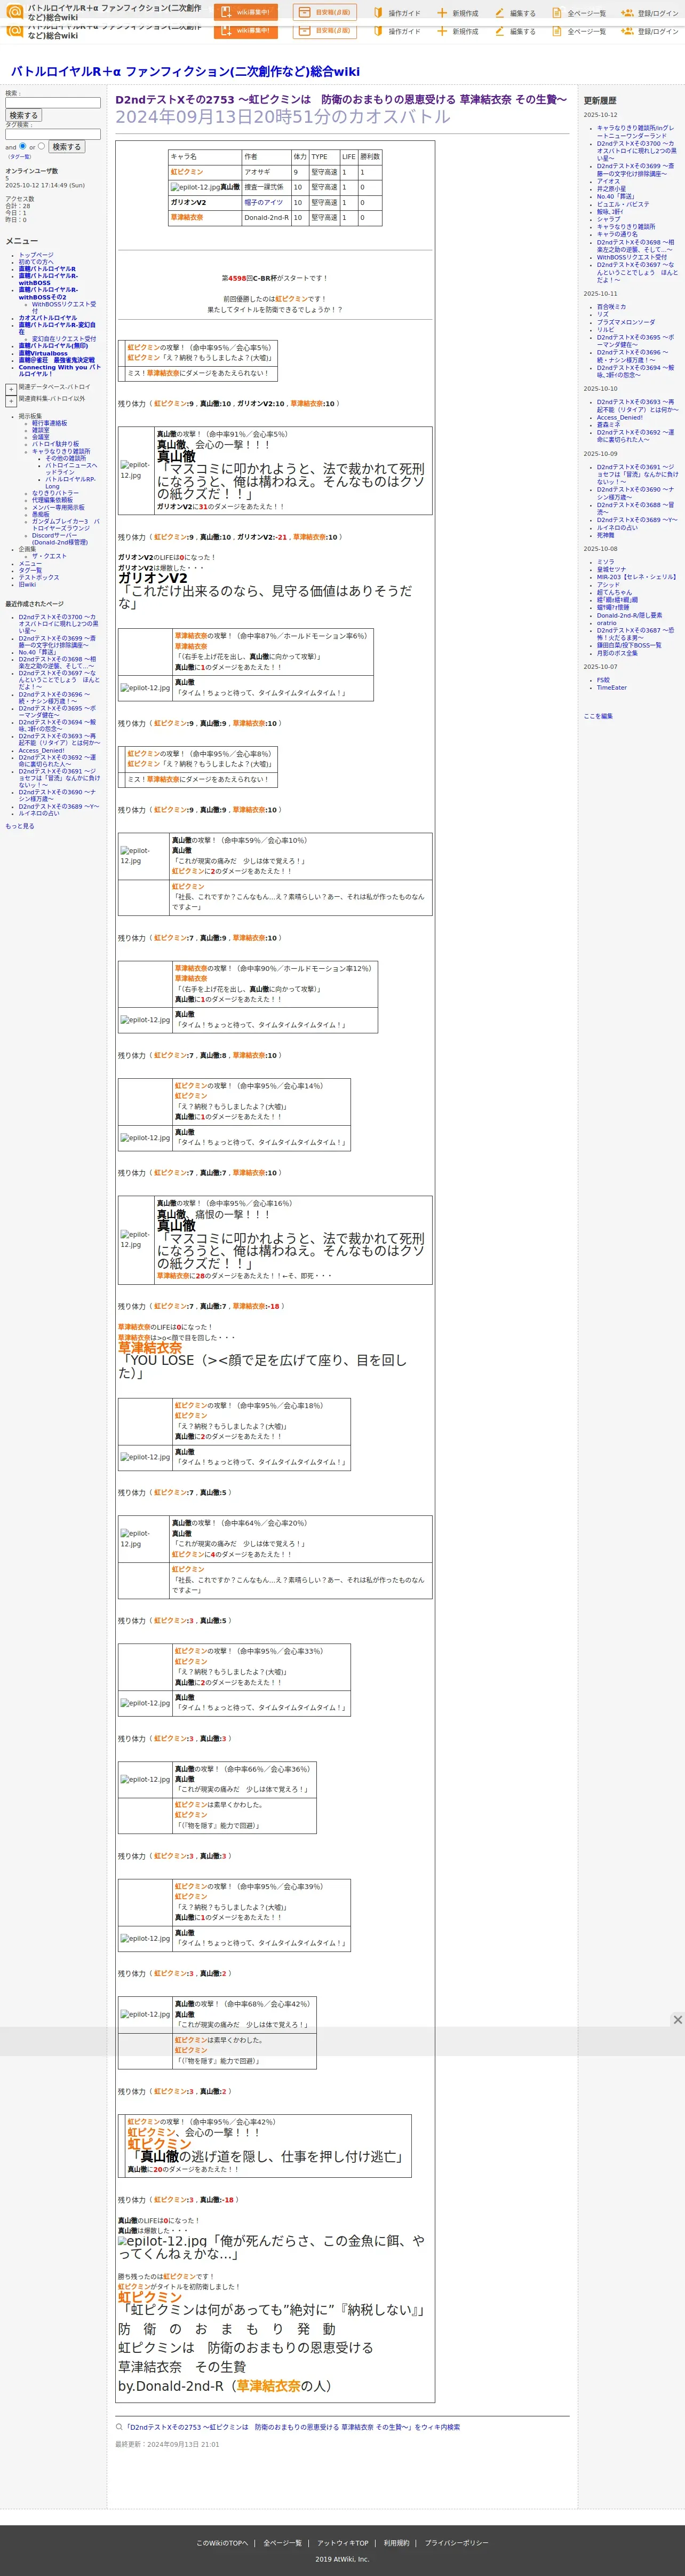Open プラズマメロンソーダ in update history
The height and width of the screenshot is (2576, 685).
626,322
